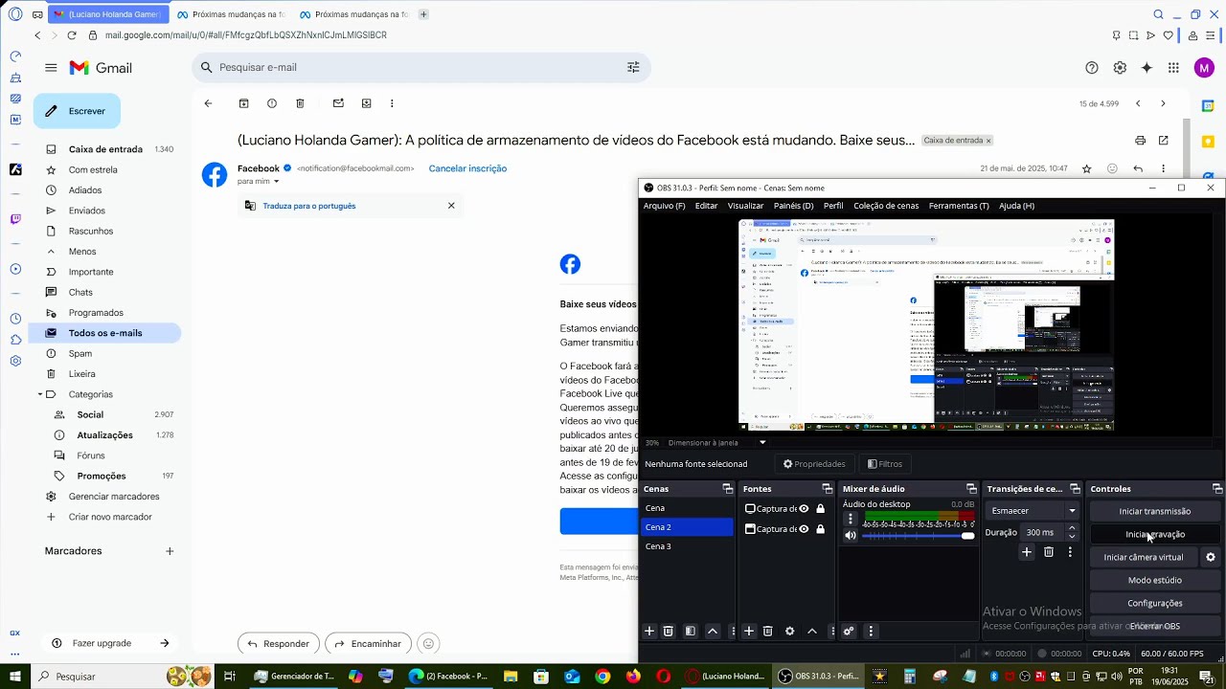This screenshot has width=1226, height=689.
Task: Mute the Áudio do desktop speaker icon
Action: click(x=850, y=536)
